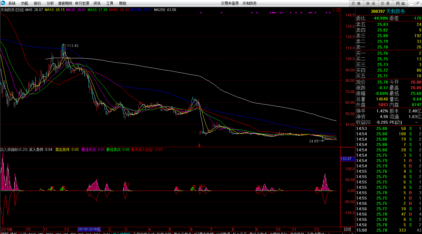
Task: Open the 工具 menu
Action: pos(110,3)
